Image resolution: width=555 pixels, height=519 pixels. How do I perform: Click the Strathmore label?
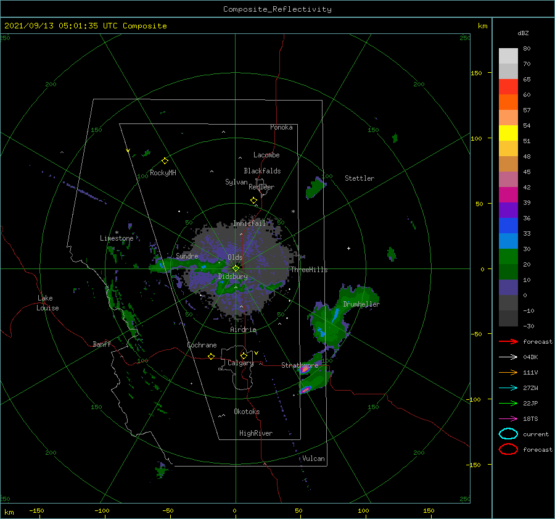(300, 365)
